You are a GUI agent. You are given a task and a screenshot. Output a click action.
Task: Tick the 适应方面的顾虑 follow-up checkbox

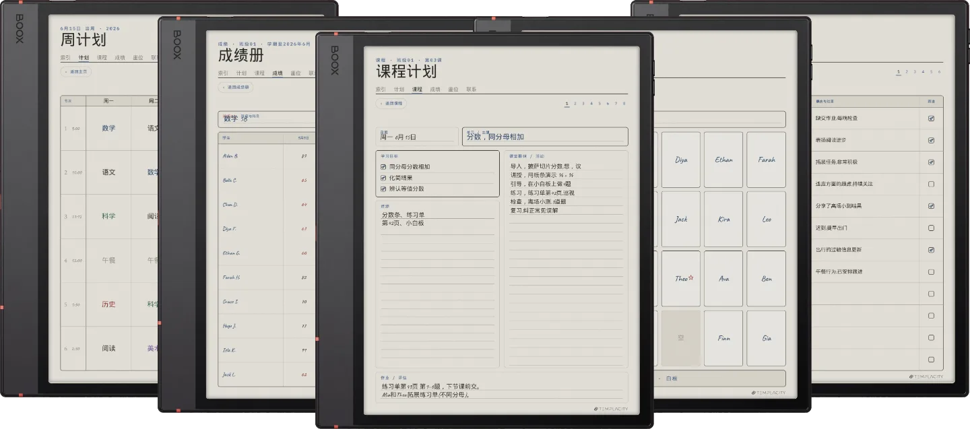pos(931,184)
